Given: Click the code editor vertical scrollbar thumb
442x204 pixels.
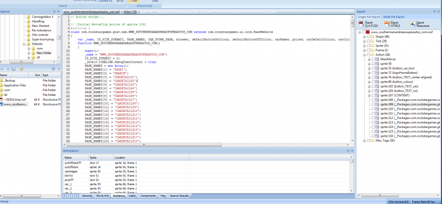Looking at the screenshot, I should [352, 23].
